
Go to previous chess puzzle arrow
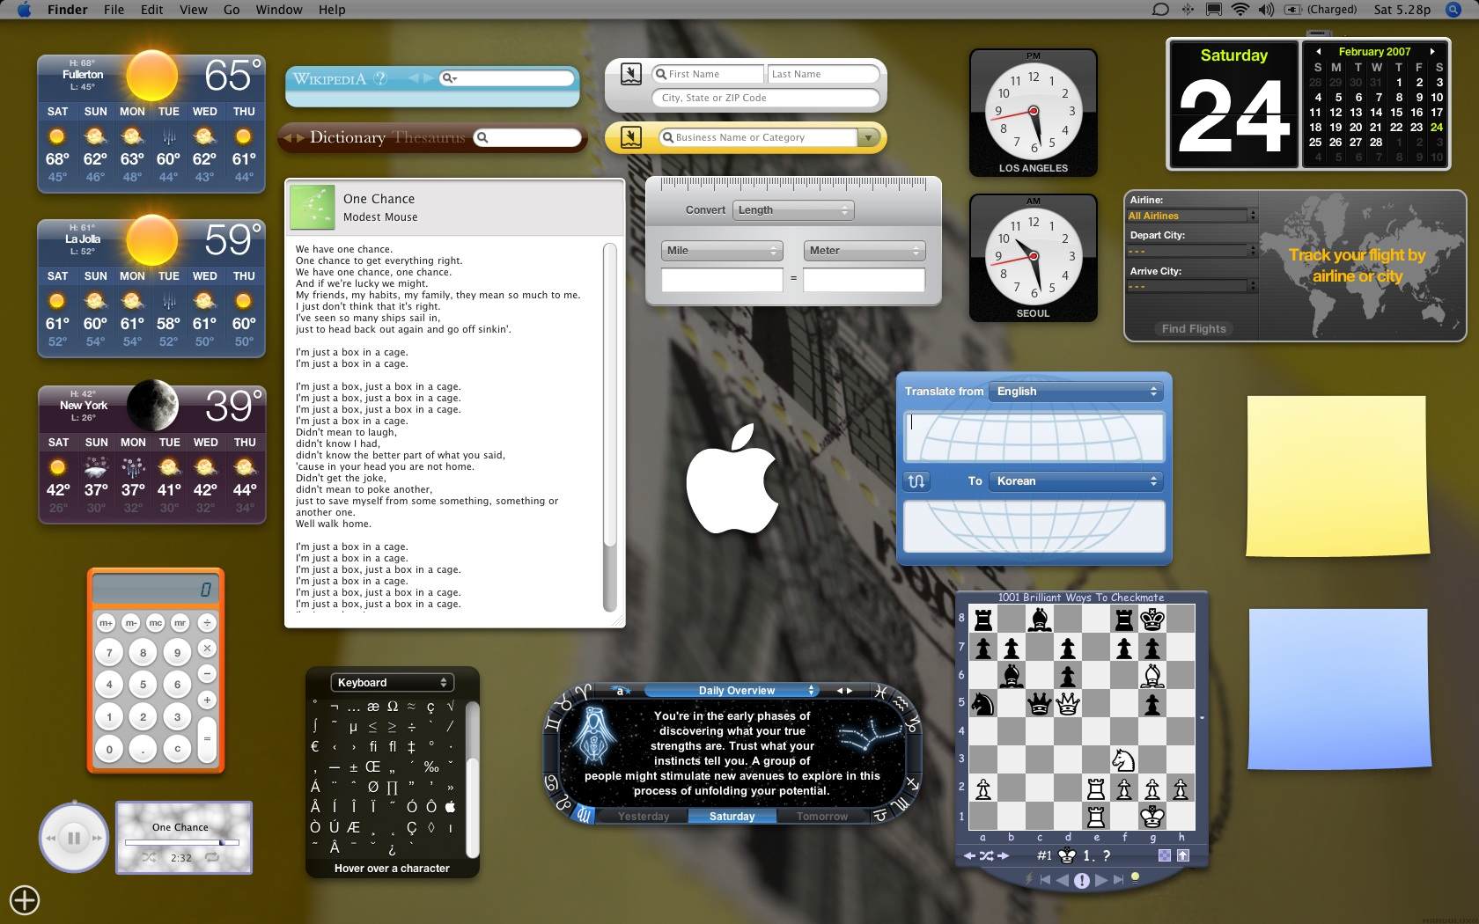[969, 855]
